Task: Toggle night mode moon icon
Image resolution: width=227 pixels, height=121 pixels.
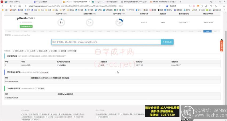Action: 216,6
